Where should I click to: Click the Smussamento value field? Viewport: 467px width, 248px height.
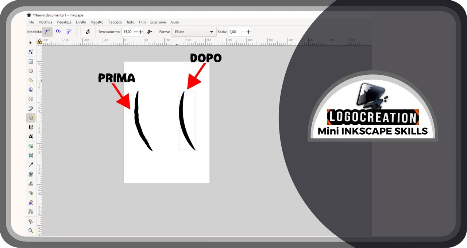pyautogui.click(x=127, y=32)
